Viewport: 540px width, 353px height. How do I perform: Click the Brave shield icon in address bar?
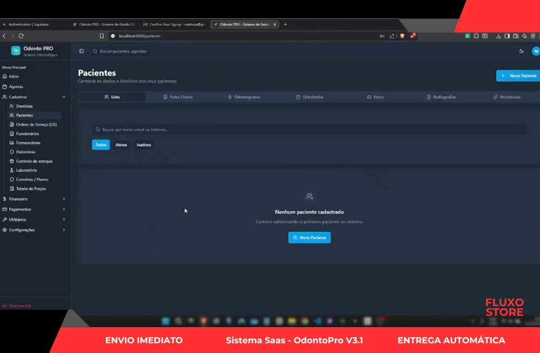(402, 36)
